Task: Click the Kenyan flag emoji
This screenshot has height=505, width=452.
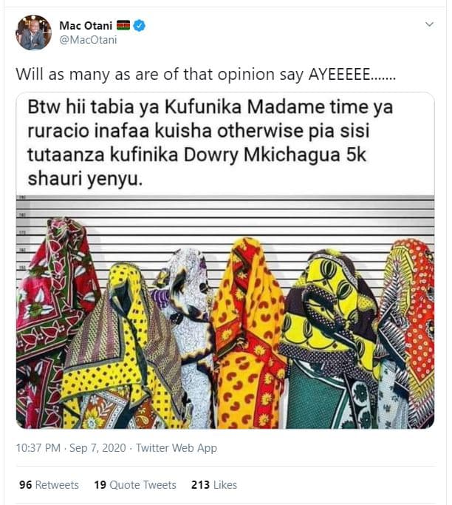Action: point(123,26)
